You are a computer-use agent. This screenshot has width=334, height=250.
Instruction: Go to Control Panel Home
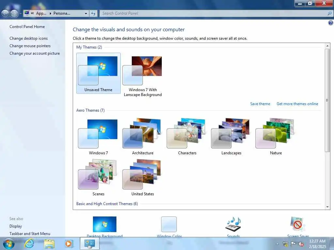pyautogui.click(x=27, y=27)
